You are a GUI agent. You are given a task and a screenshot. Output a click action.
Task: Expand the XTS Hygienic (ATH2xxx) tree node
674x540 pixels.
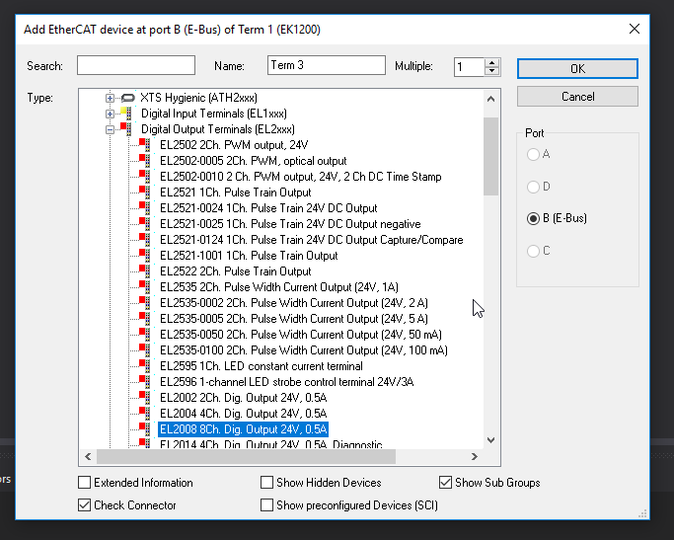(x=111, y=99)
